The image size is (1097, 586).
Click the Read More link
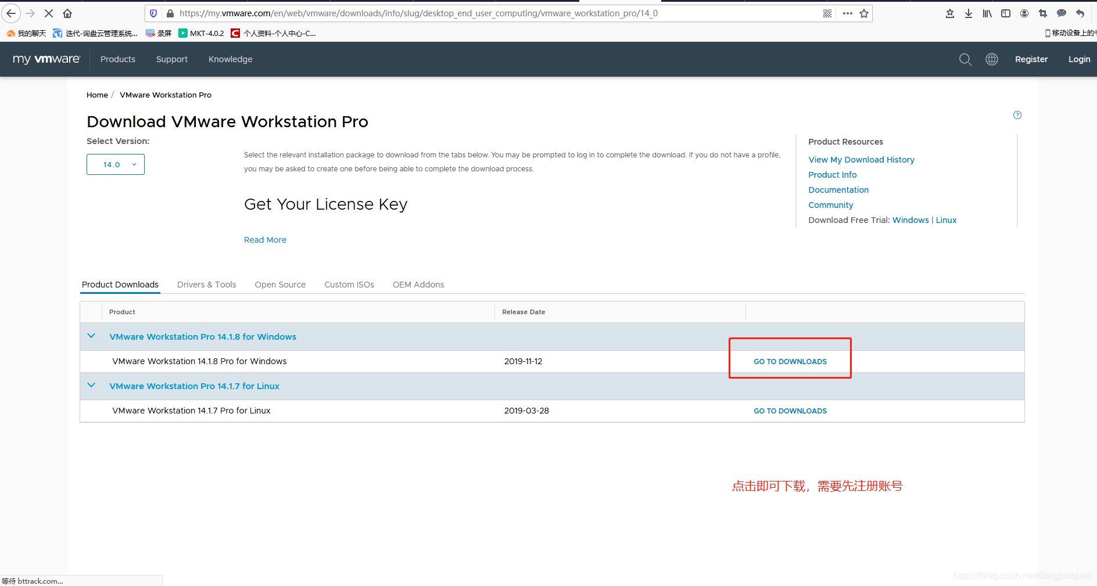(265, 240)
